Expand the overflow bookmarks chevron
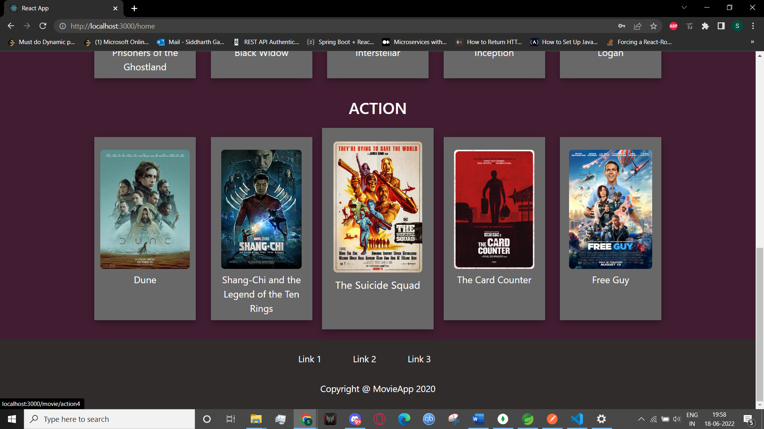Viewport: 764px width, 429px height. pos(752,42)
